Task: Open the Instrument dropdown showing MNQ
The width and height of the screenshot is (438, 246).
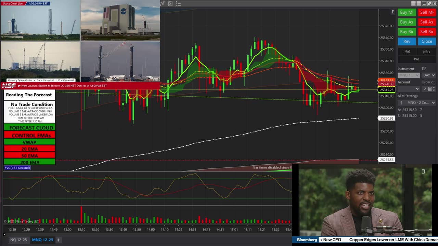Action: [409, 75]
